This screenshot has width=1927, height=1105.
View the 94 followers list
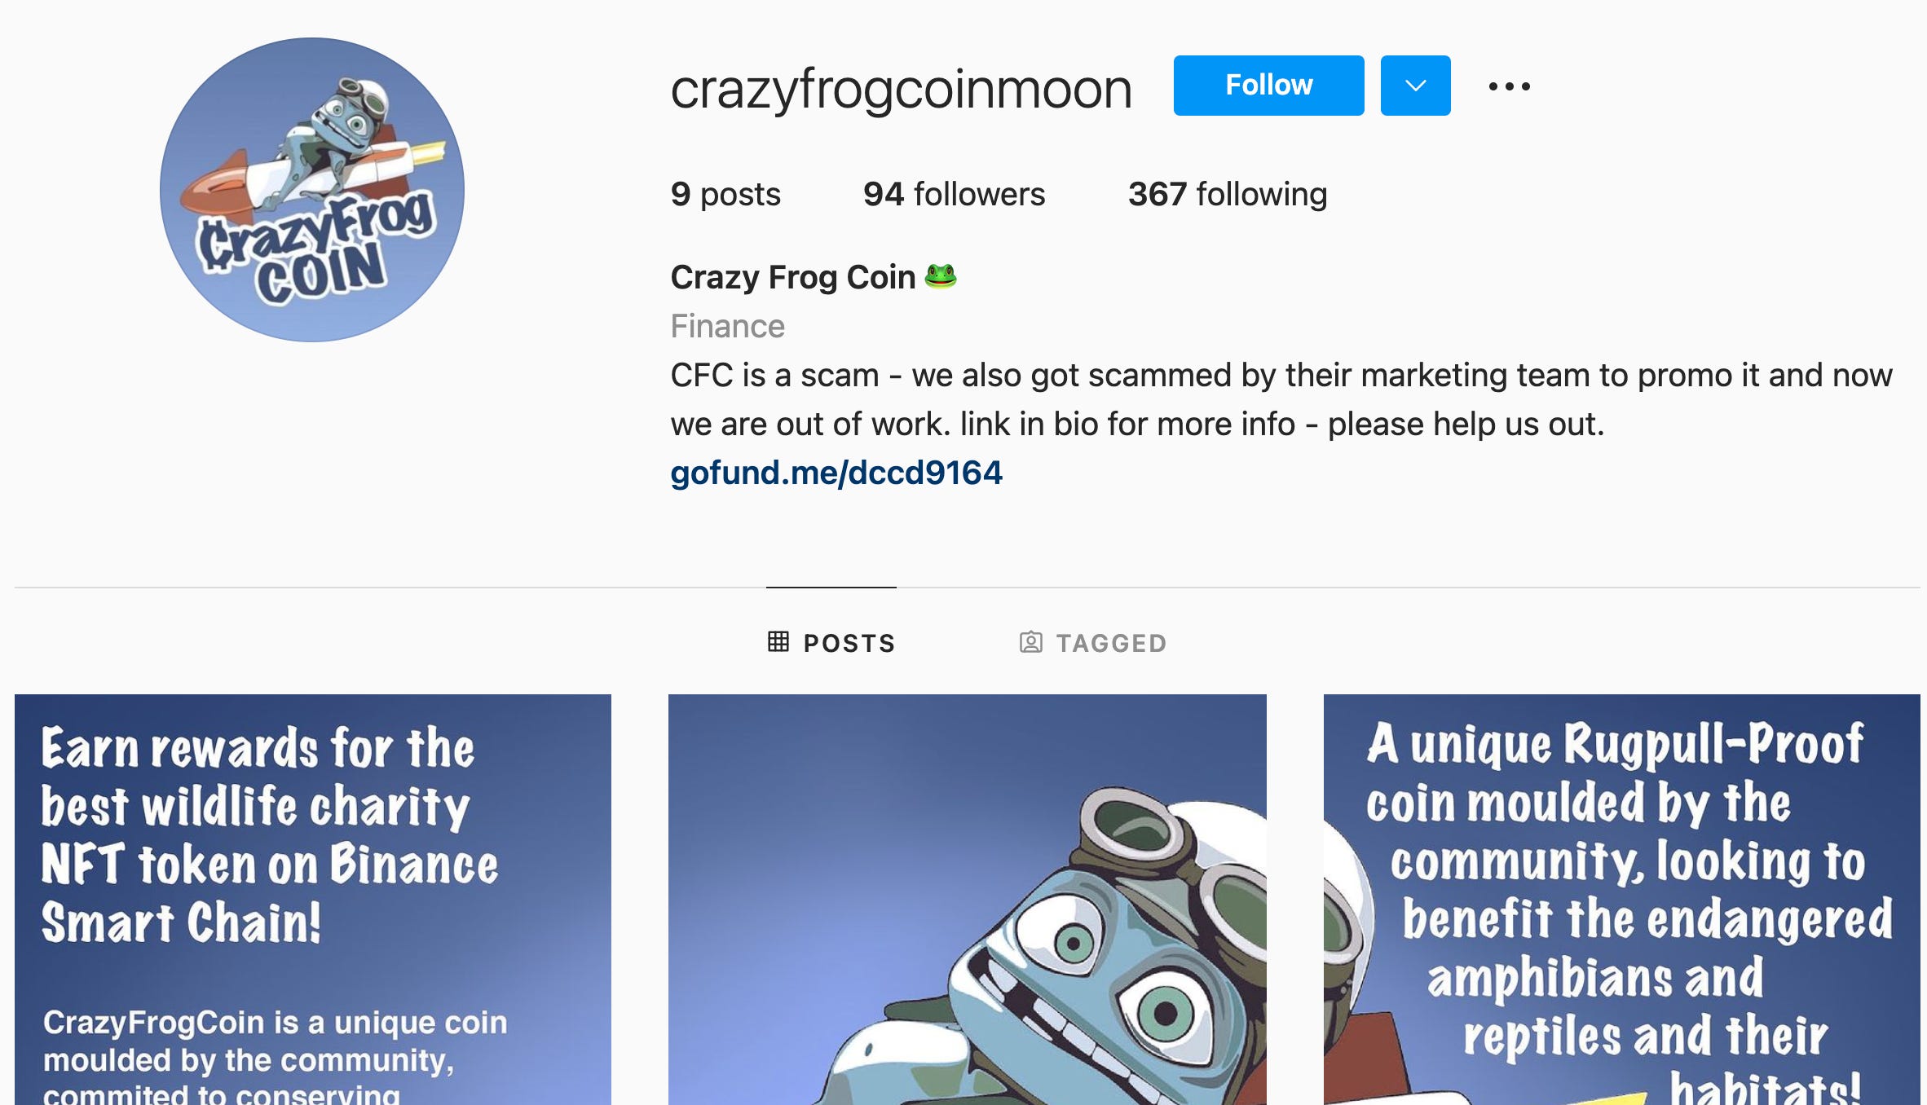(954, 195)
